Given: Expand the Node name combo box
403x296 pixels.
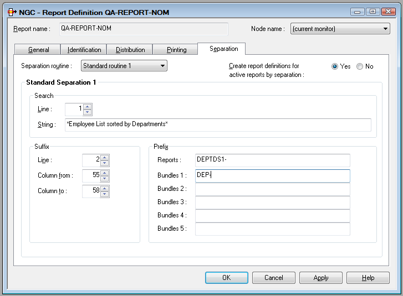Looking at the screenshot, I should point(385,29).
